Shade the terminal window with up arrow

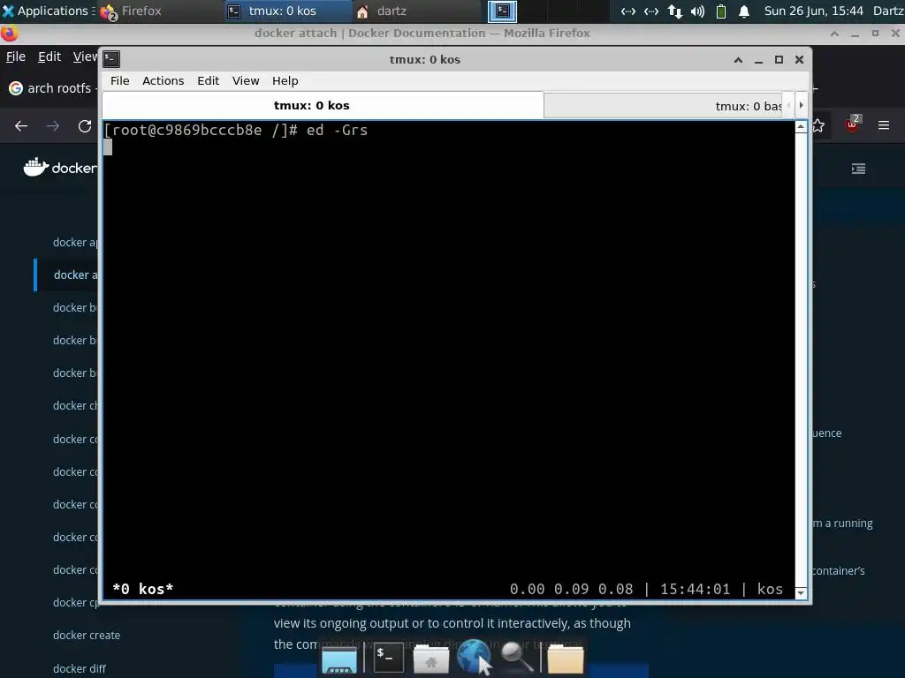[738, 59]
